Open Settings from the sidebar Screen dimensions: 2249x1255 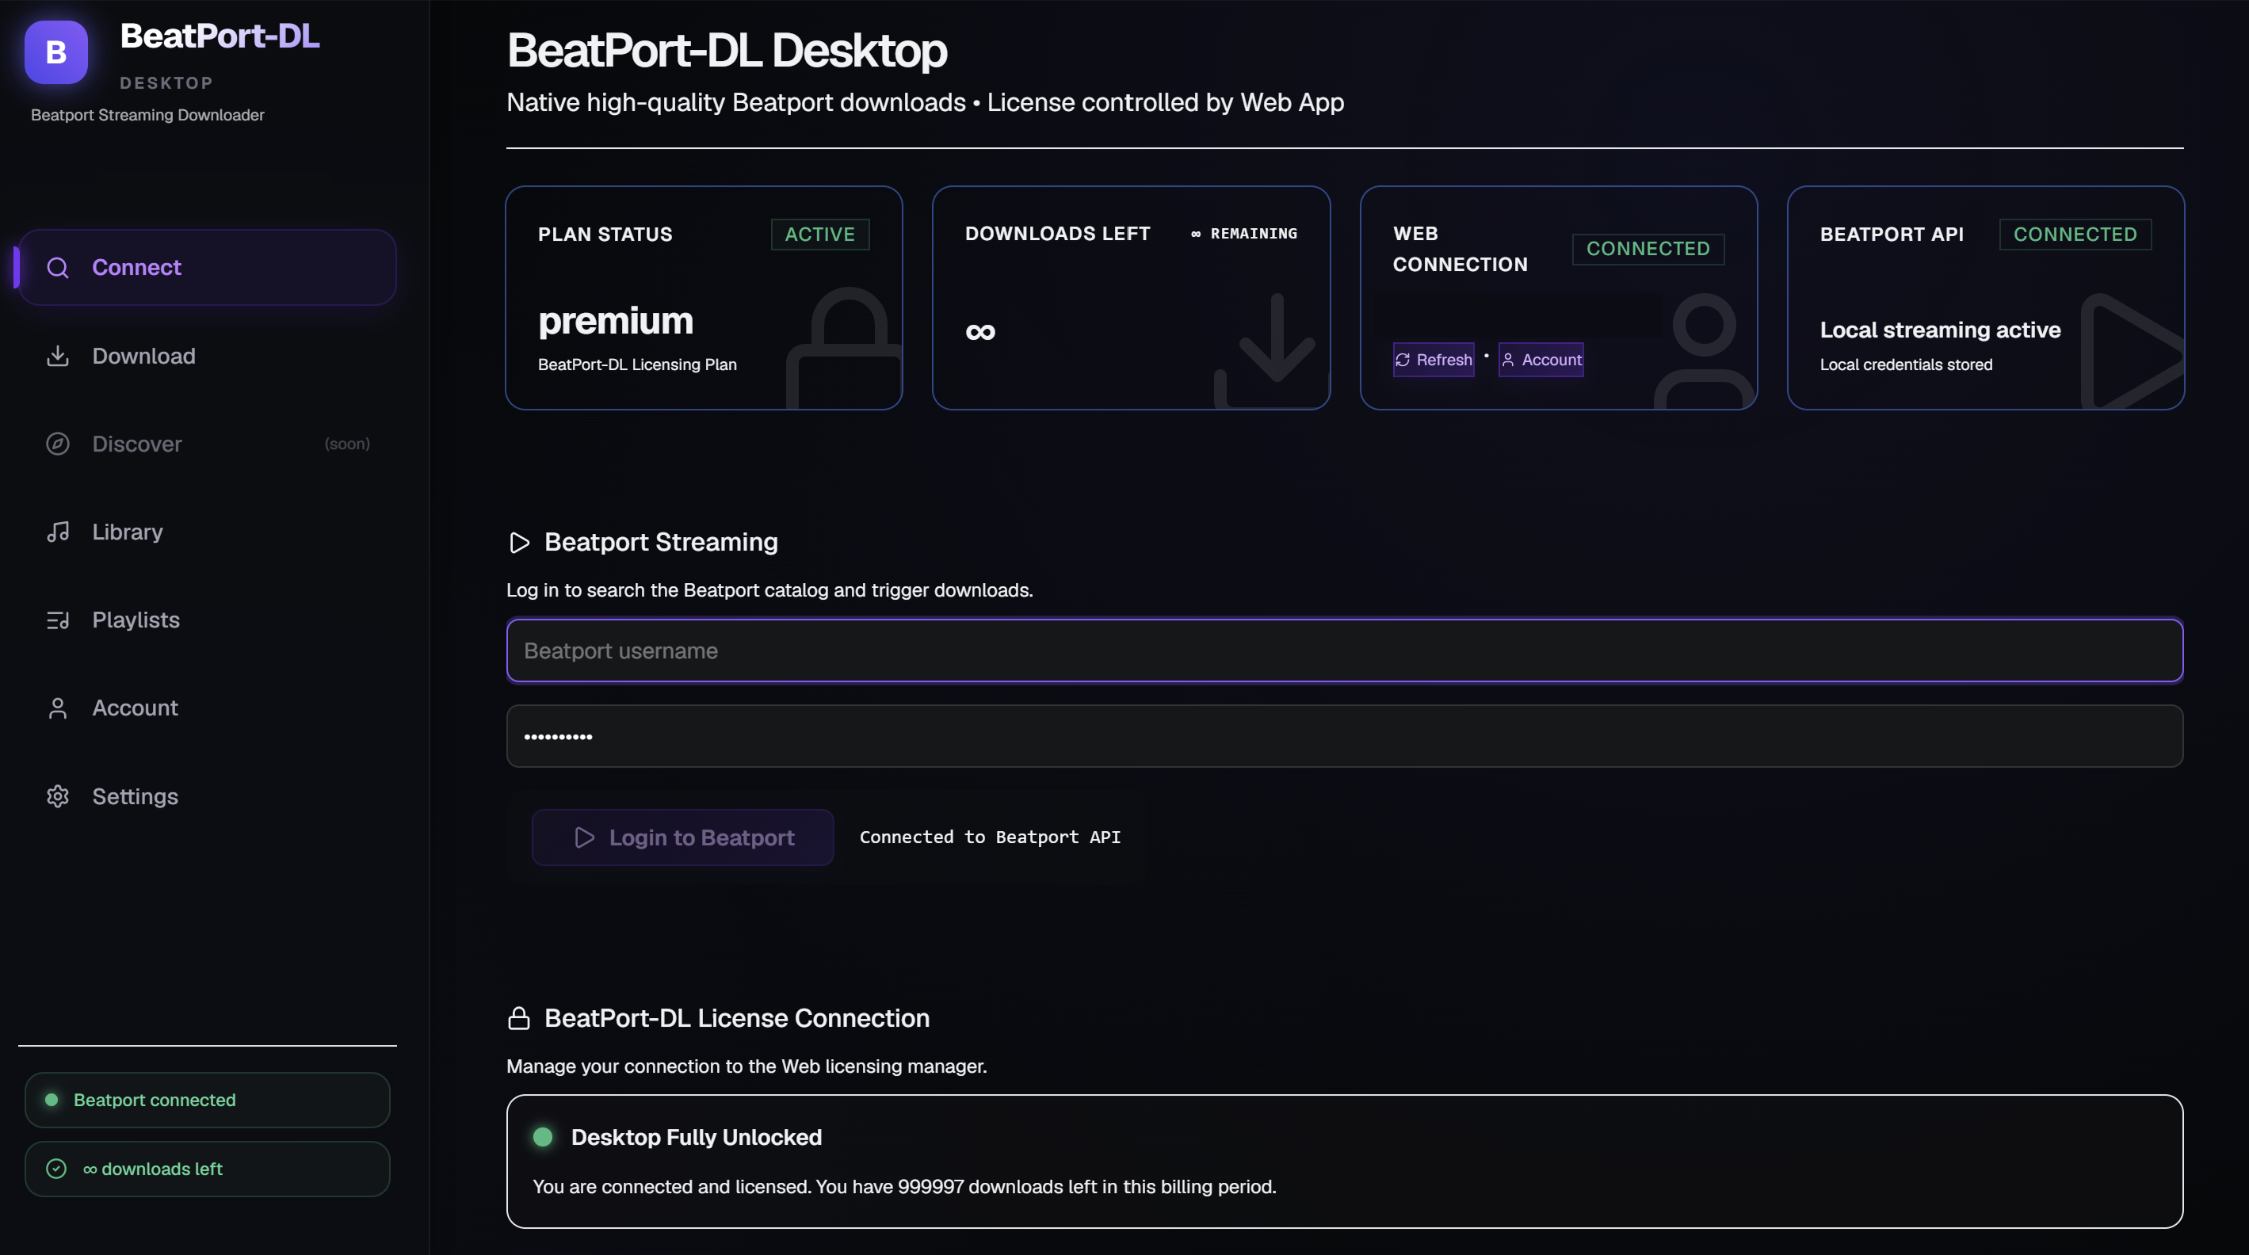point(208,796)
